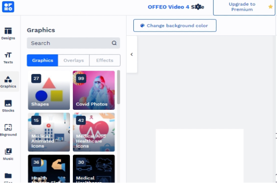Open the Bkground sidebar panel
Image resolution: width=277 pixels, height=183 pixels.
[8, 130]
